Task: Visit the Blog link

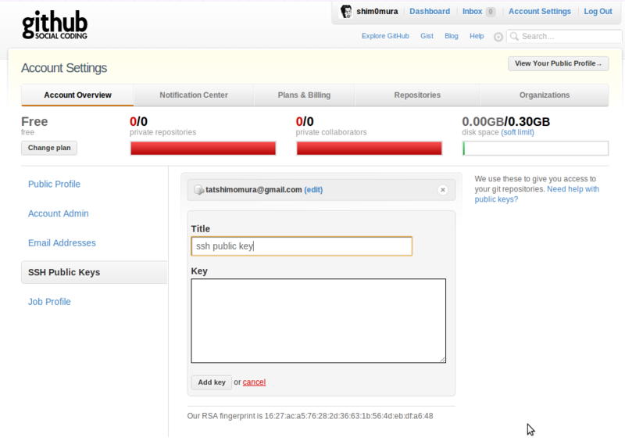Action: pos(452,36)
